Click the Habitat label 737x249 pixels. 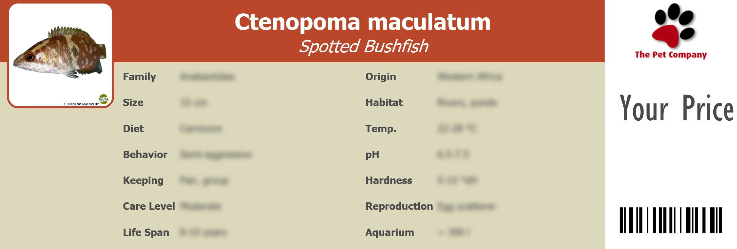384,102
